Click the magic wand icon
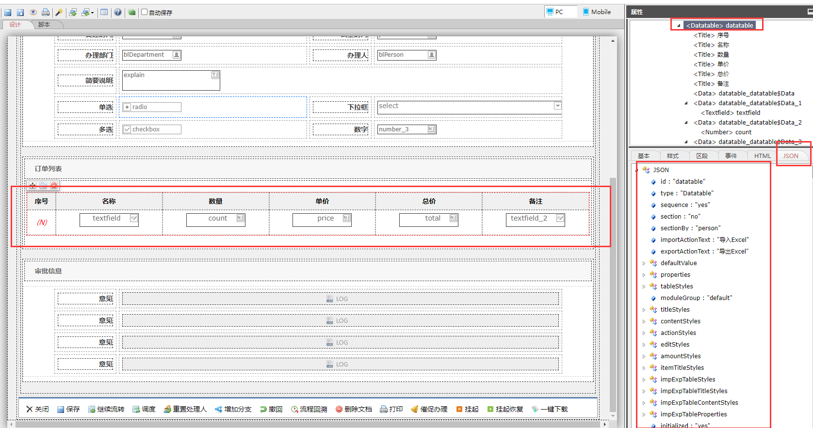This screenshot has width=813, height=428. click(x=59, y=13)
